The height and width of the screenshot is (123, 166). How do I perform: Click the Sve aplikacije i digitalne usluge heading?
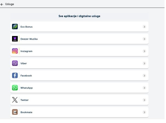[x=79, y=16]
